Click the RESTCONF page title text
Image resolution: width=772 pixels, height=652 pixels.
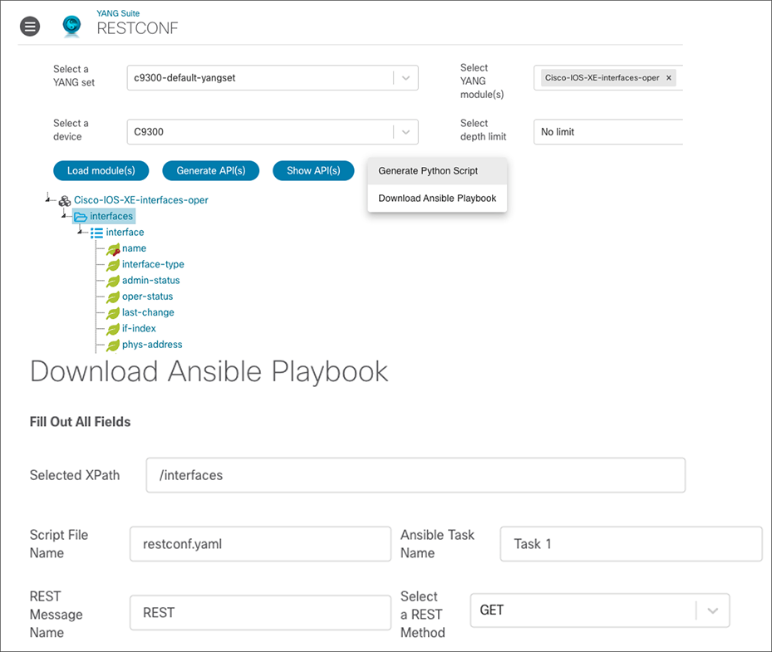coord(137,28)
